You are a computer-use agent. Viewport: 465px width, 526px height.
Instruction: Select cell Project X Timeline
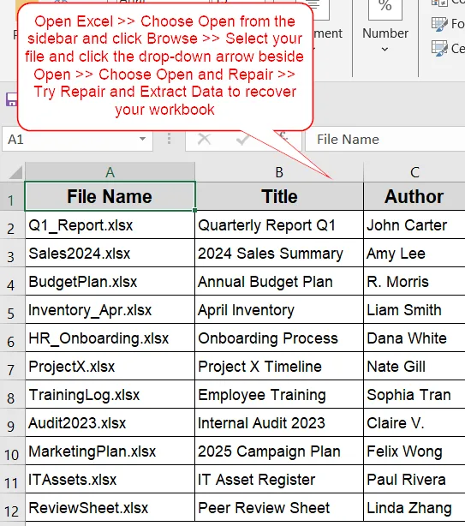[279, 366]
